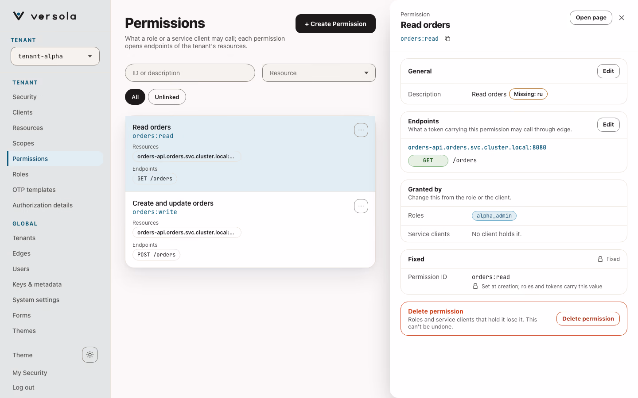Edit the Endpoints section
The height and width of the screenshot is (398, 638).
coord(608,125)
